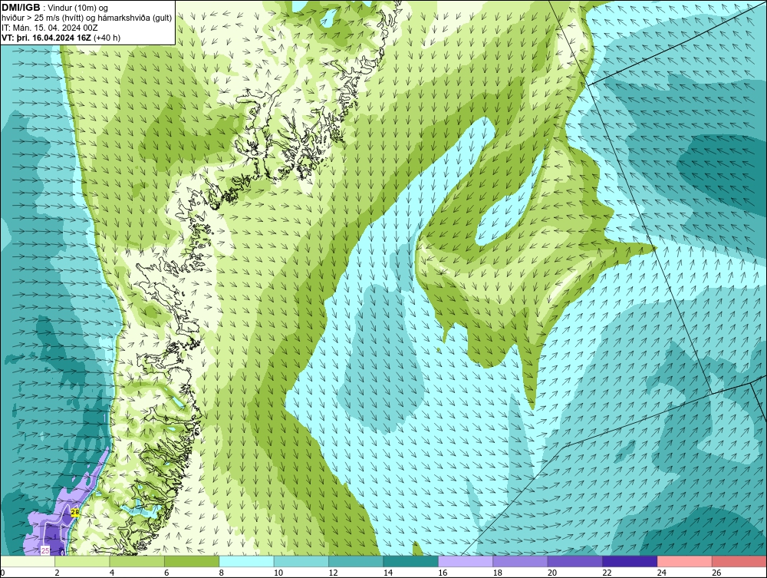767x578 pixels.
Task: Click the legend scale value '18'
Action: point(498,573)
